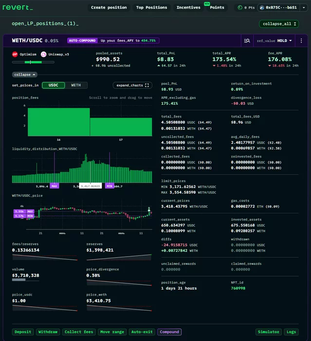This screenshot has width=311, height=341.
Task: Click Move range button
Action: pyautogui.click(x=112, y=332)
